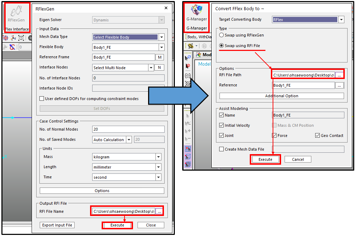The width and height of the screenshot is (356, 237).
Task: Click the fit-to-model cube toolbar icon
Action: pyautogui.click(x=21, y=38)
